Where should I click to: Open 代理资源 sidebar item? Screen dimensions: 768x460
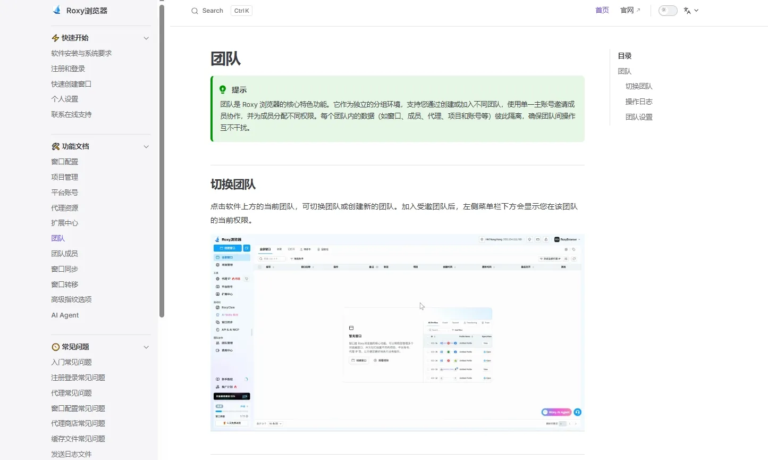click(x=65, y=208)
